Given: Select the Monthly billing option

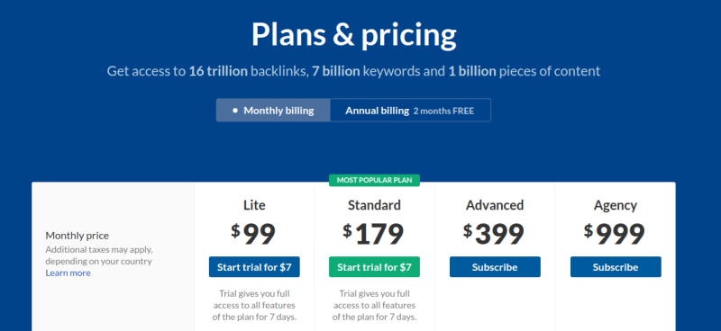Looking at the screenshot, I should [x=273, y=111].
